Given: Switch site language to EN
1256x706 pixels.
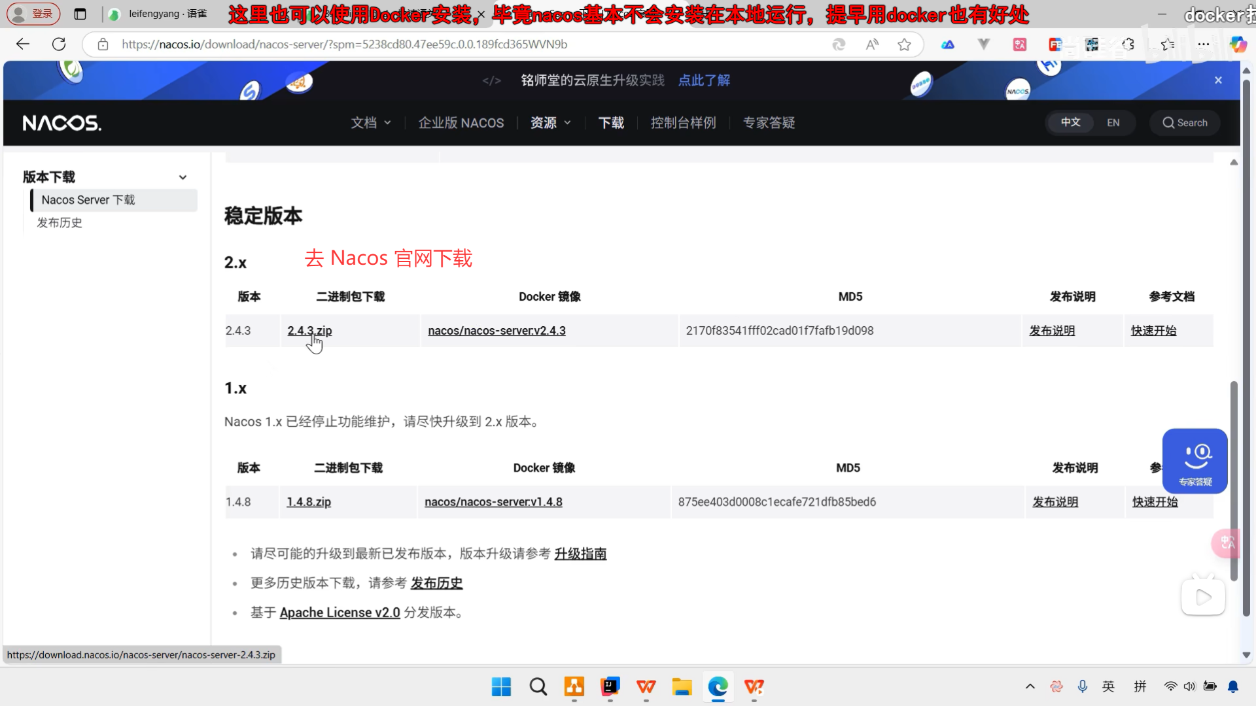Looking at the screenshot, I should (1113, 122).
